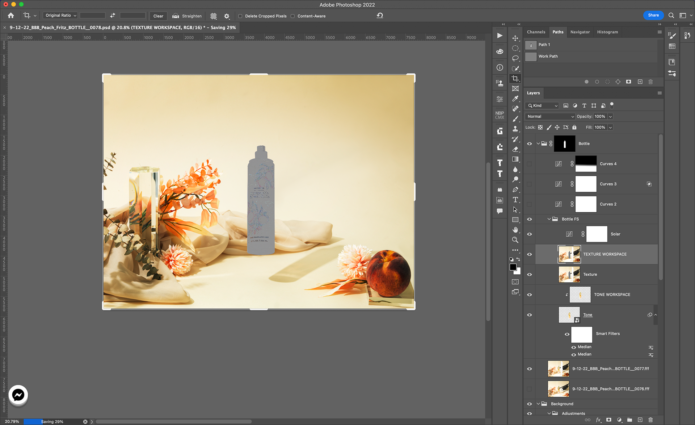Screen dimensions: 695x425
Task: Open crop overlay grid options
Action: (x=214, y=16)
